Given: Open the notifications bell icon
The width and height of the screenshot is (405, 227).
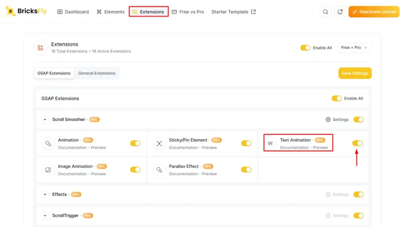Looking at the screenshot, I should [340, 12].
